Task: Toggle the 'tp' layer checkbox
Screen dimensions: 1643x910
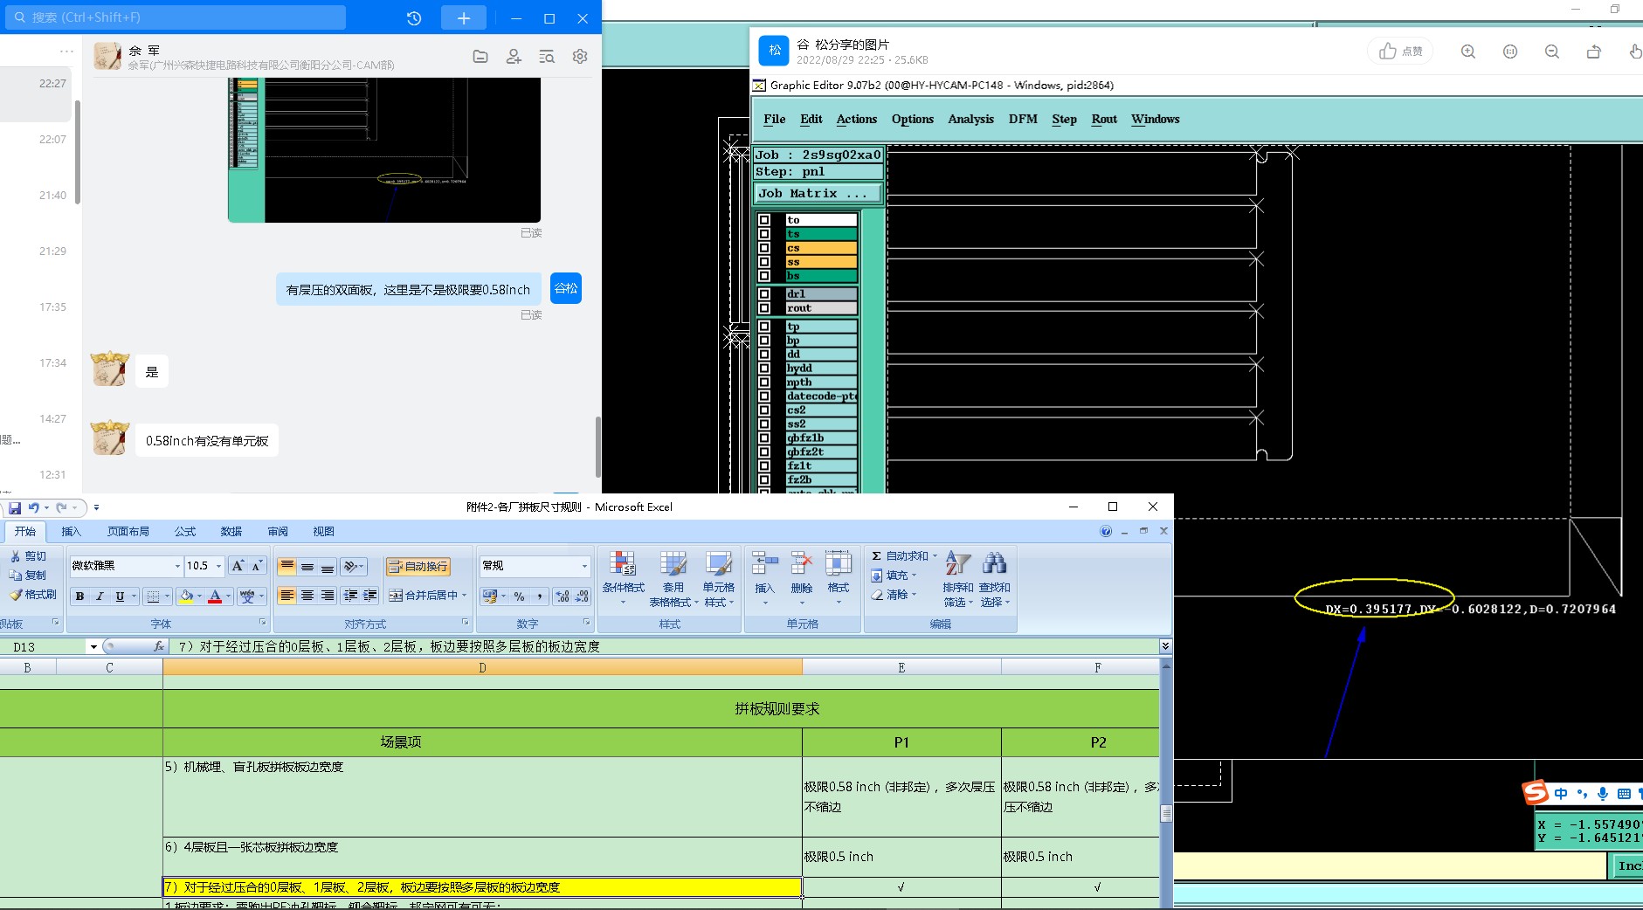Action: (x=764, y=327)
